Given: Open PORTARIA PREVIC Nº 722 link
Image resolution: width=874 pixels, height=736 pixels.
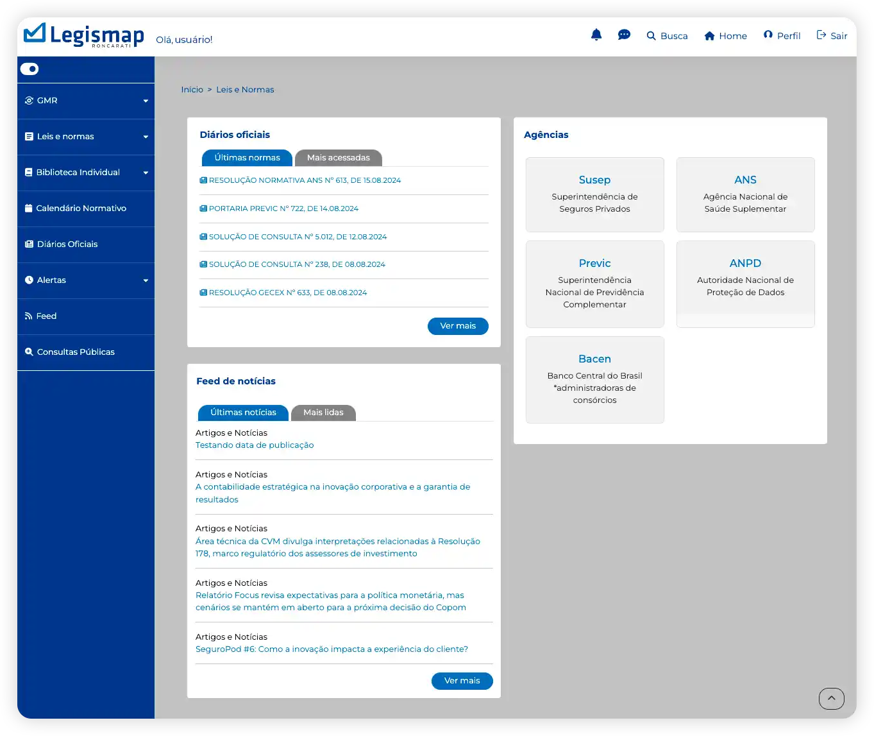Looking at the screenshot, I should pyautogui.click(x=283, y=209).
